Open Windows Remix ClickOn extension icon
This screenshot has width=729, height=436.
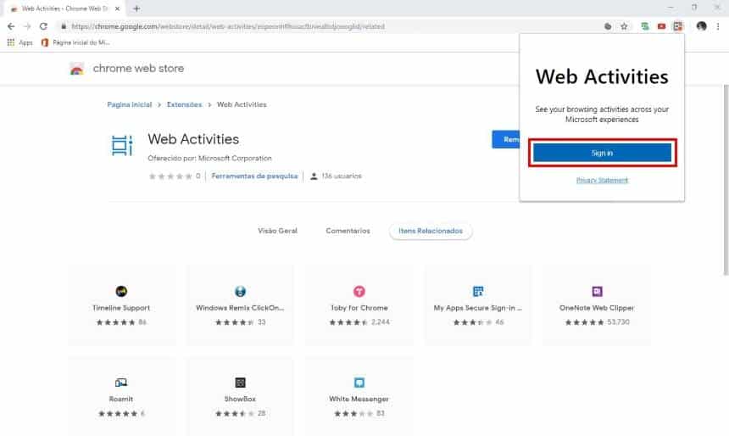point(241,291)
